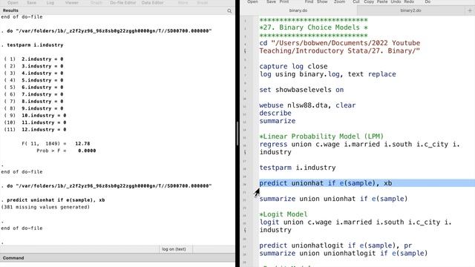
Task: Undo last edit in editor toolbar
Action: 396,1
